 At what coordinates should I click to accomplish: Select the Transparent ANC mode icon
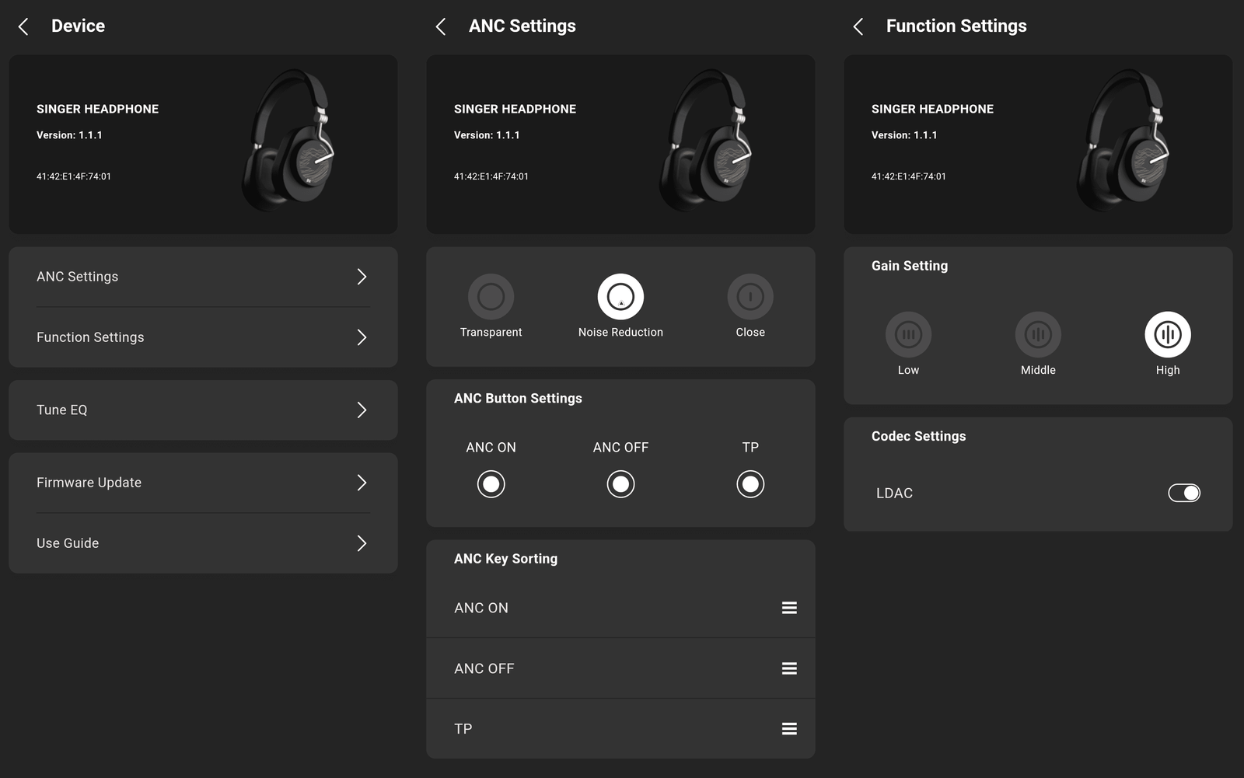491,297
